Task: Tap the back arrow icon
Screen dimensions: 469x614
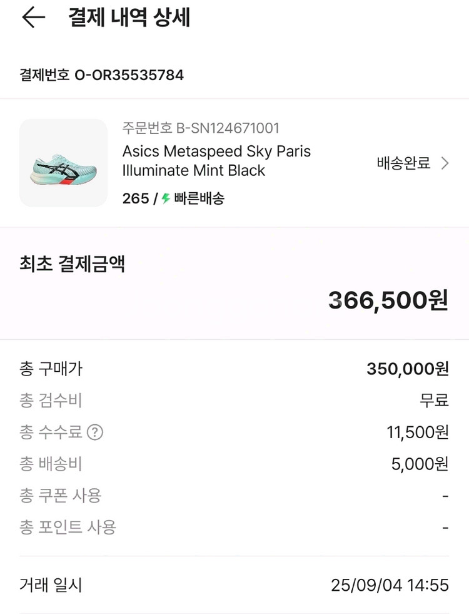Action: pyautogui.click(x=33, y=18)
